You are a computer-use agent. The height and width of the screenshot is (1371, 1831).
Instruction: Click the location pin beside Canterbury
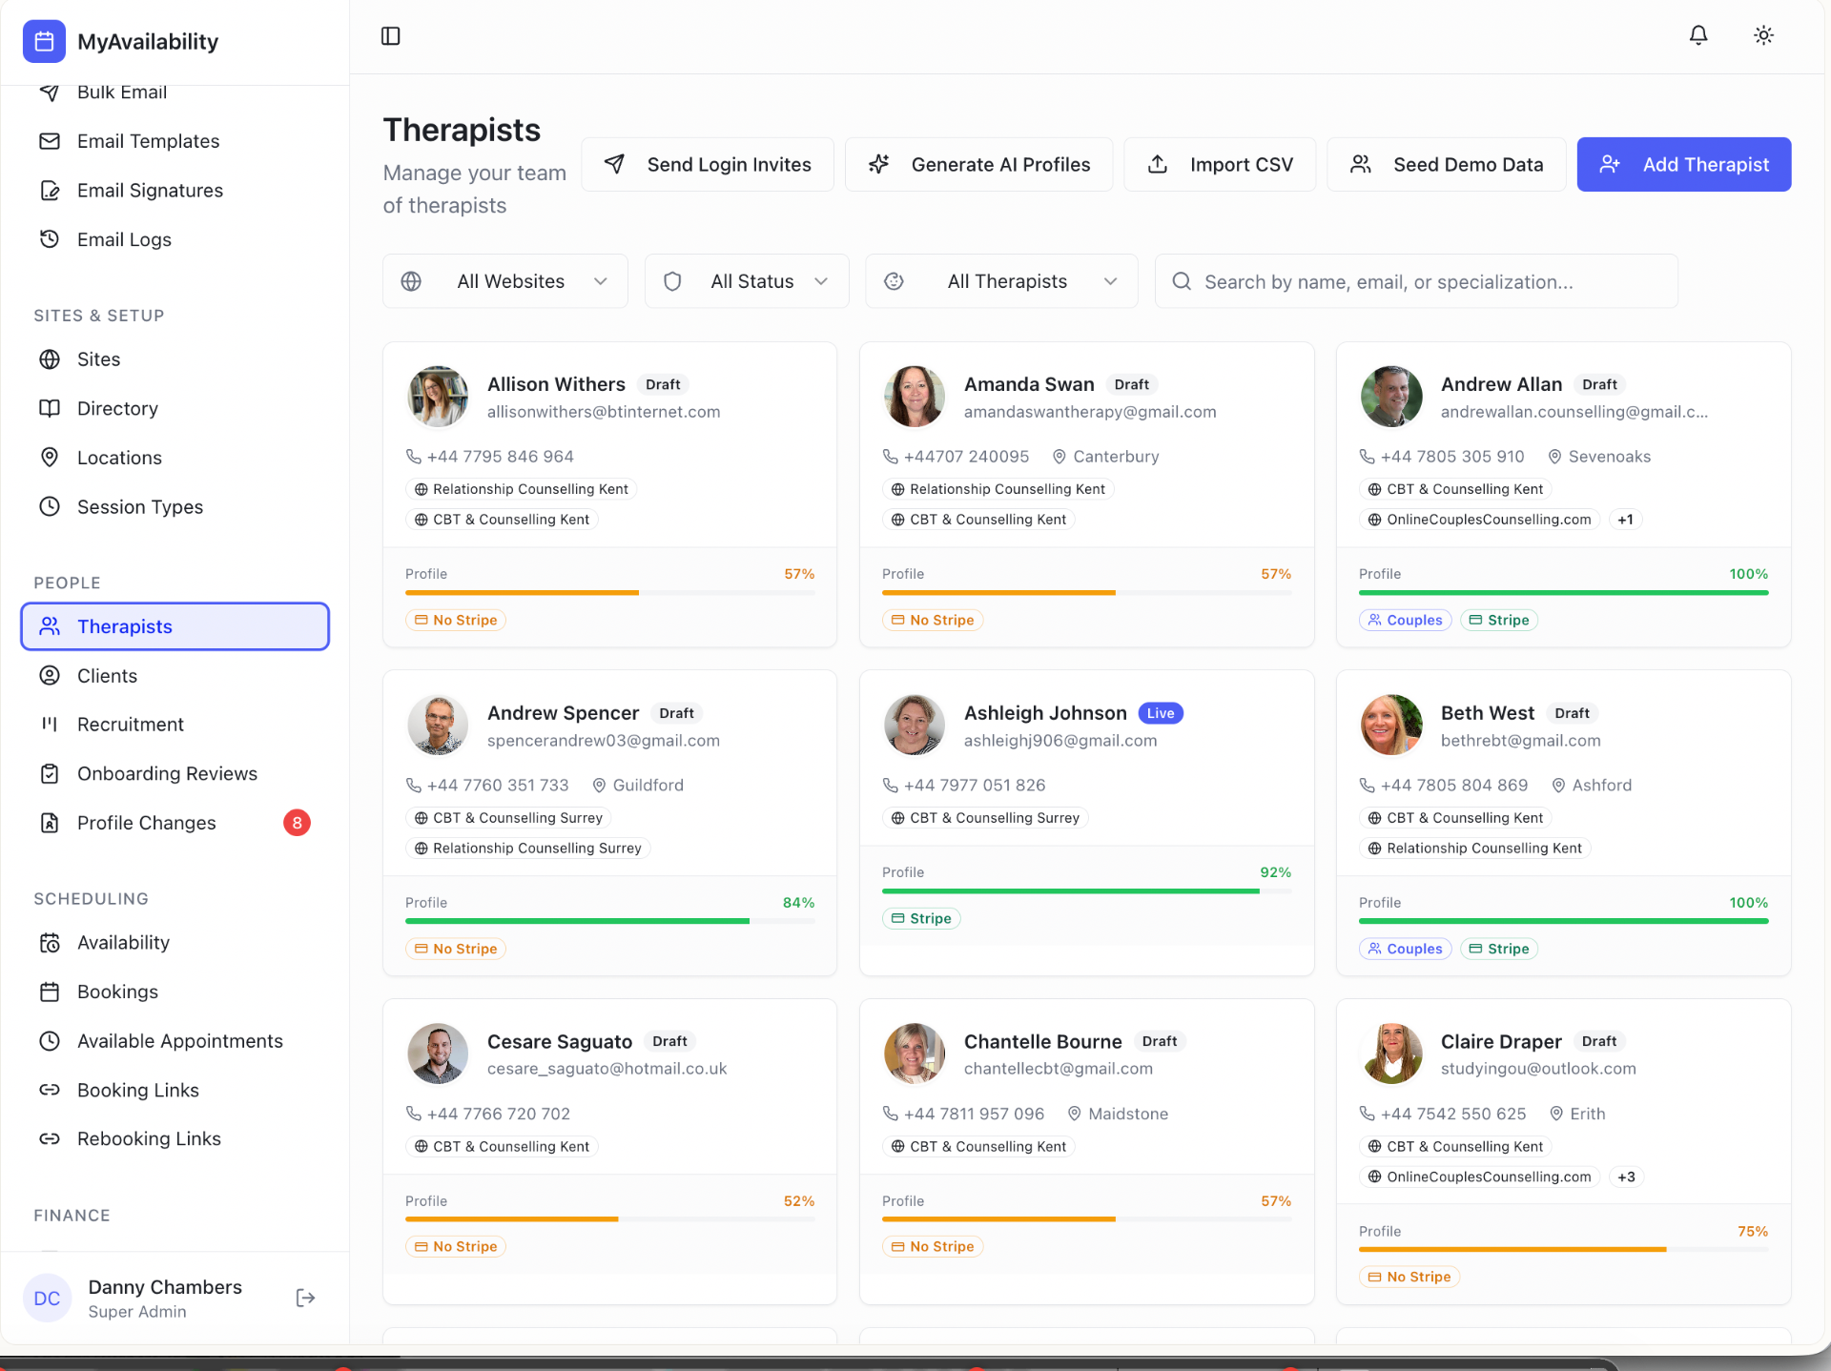pos(1059,457)
